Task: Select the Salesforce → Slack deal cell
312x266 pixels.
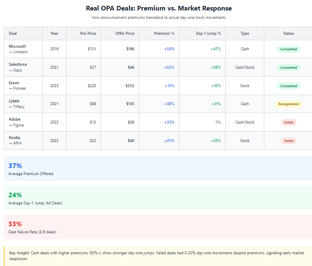Action: pos(23,67)
